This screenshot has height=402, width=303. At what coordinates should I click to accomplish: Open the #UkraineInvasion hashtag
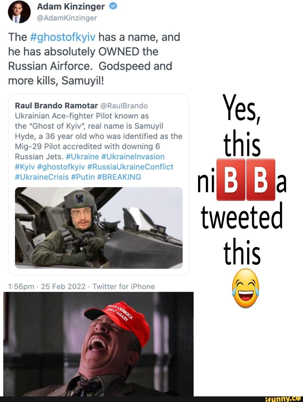133,156
